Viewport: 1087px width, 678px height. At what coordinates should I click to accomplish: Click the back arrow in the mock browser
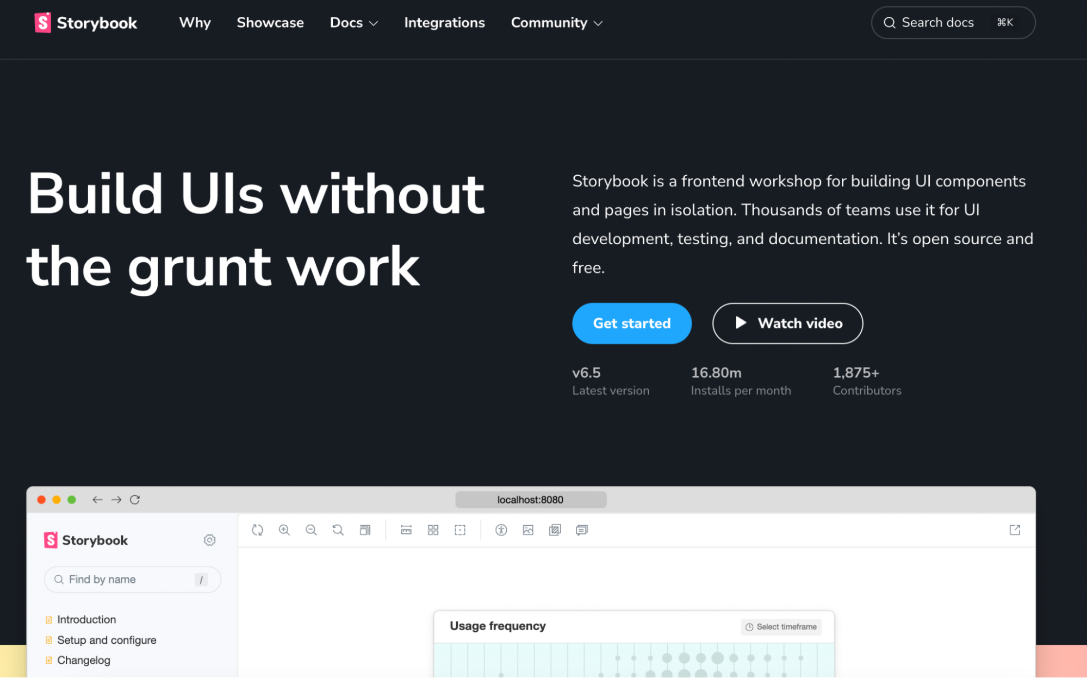click(97, 500)
